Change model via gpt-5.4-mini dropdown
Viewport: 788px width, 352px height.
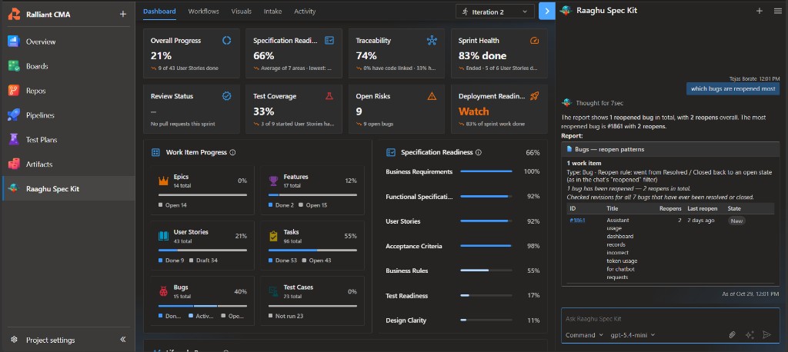coord(633,335)
